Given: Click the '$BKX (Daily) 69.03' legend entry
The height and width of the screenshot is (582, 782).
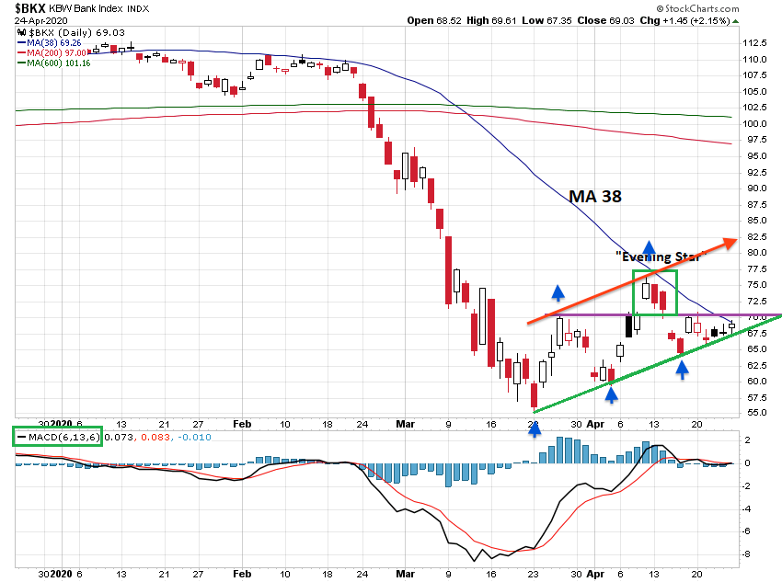Looking at the screenshot, I should coord(76,32).
